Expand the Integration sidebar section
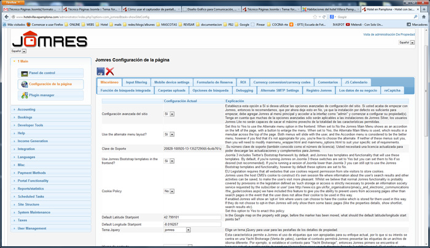 tap(51, 149)
